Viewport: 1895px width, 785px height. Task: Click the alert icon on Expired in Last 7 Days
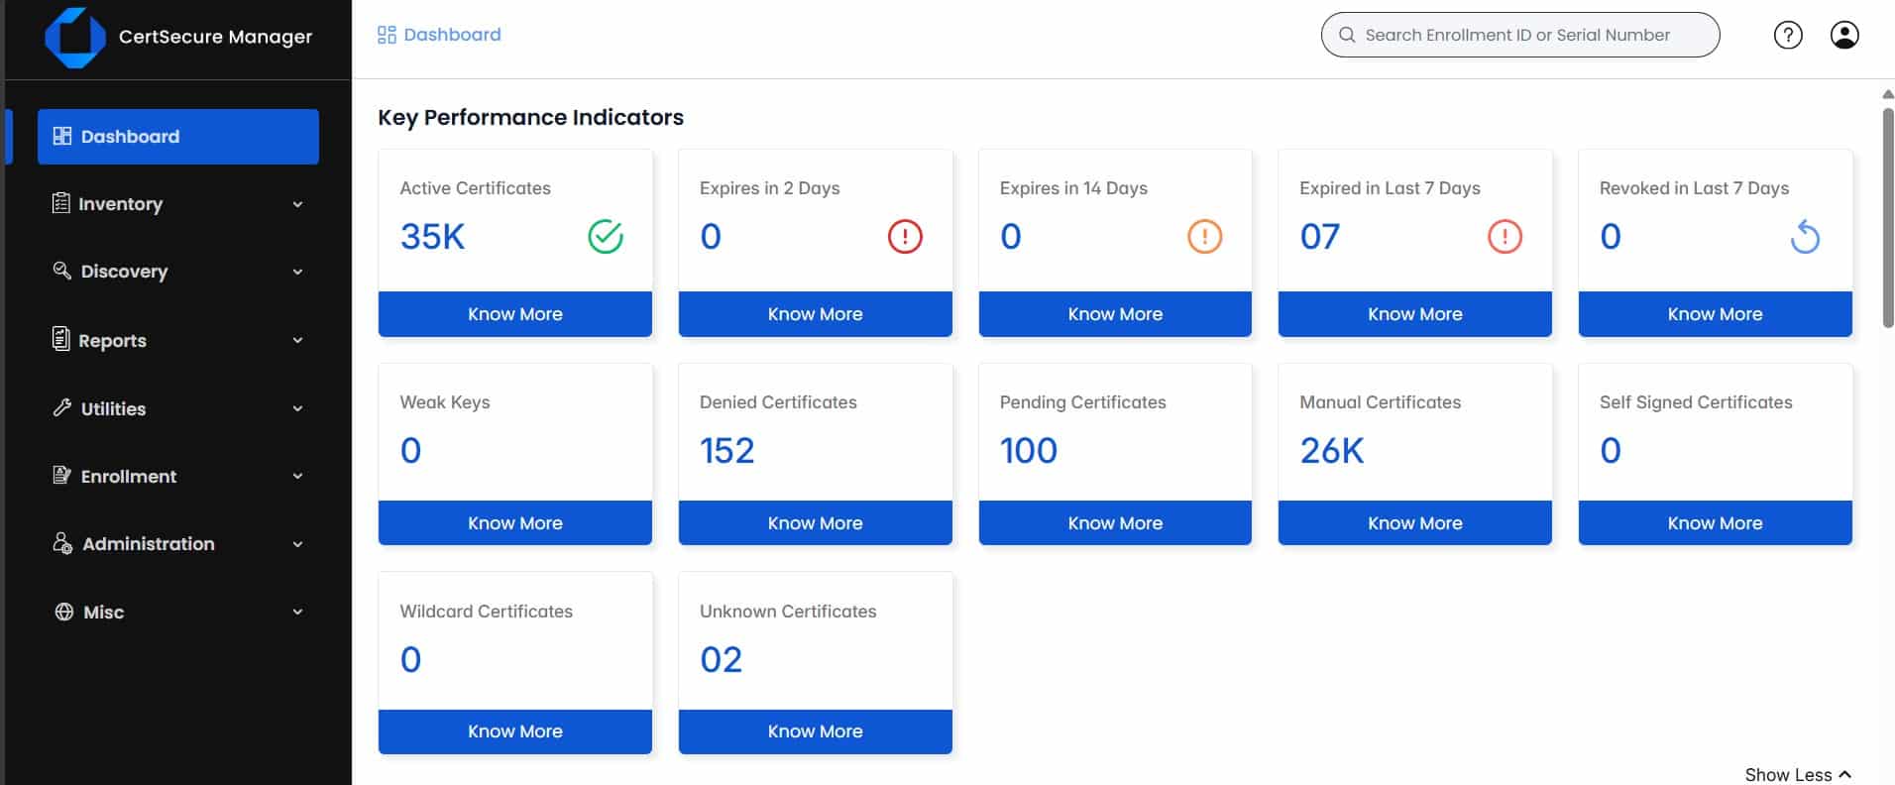[1504, 237]
